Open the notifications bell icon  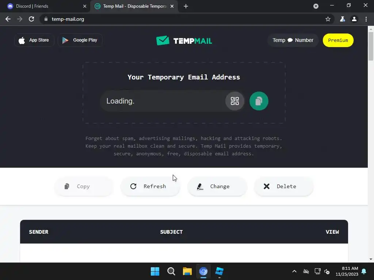point(364,271)
